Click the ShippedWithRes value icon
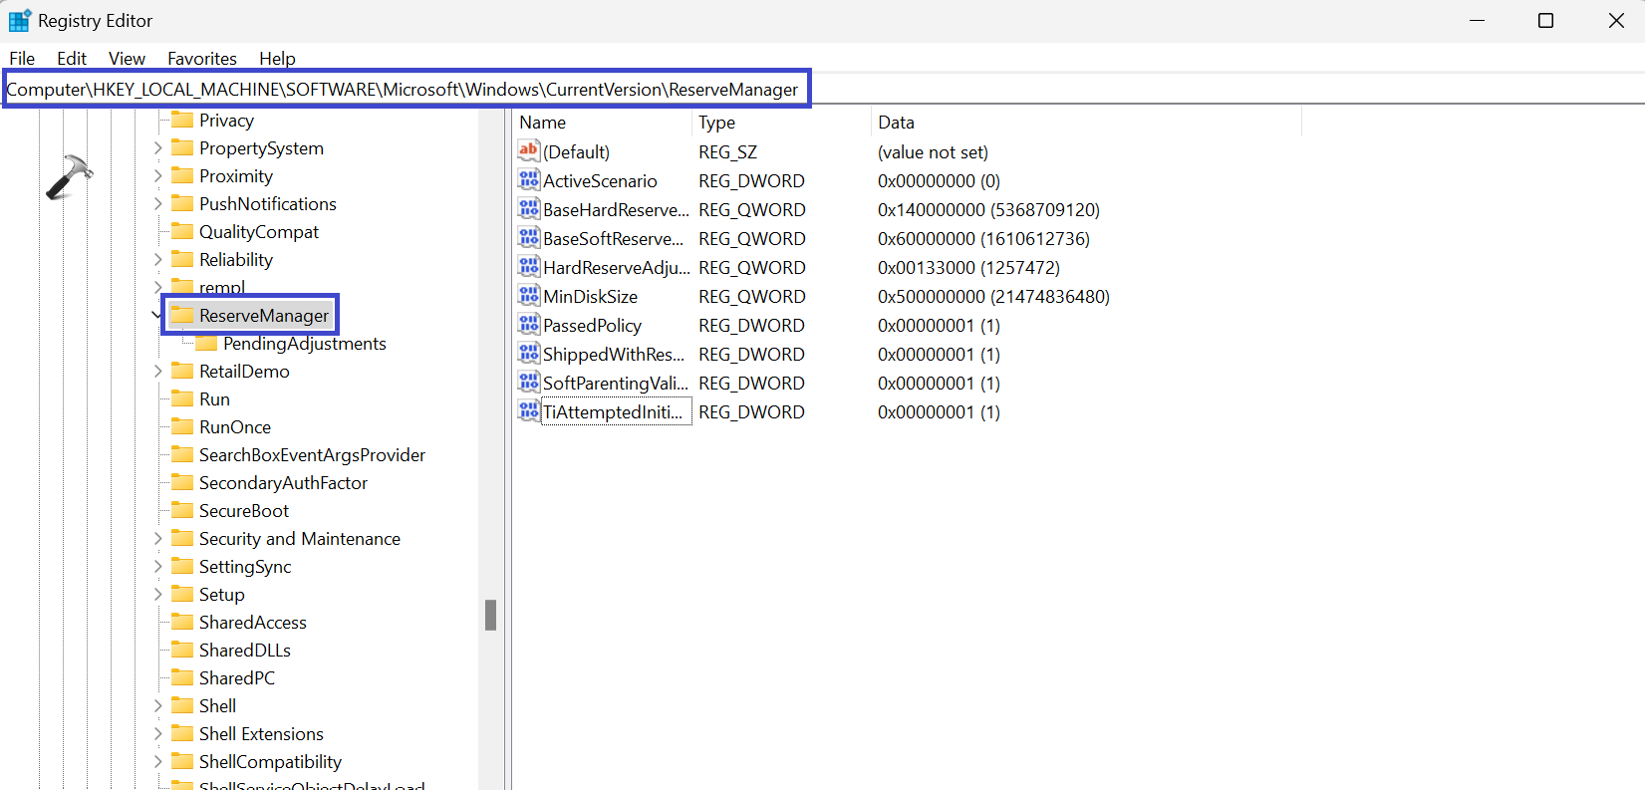1645x790 pixels. tap(528, 354)
